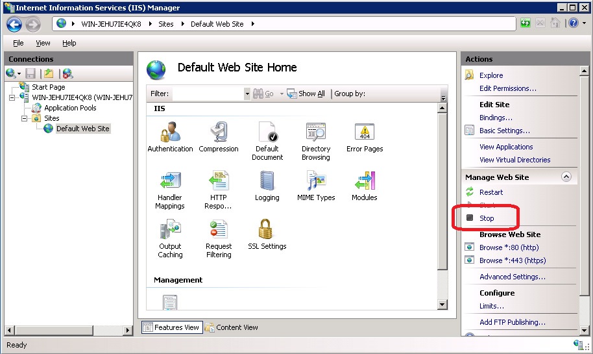Open Output Caching feature
The width and height of the screenshot is (593, 354).
point(170,229)
